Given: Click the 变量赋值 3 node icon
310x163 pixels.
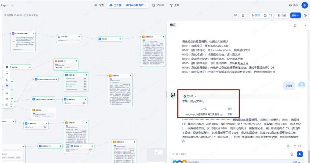Looking at the screenshot, I should tap(66, 75).
